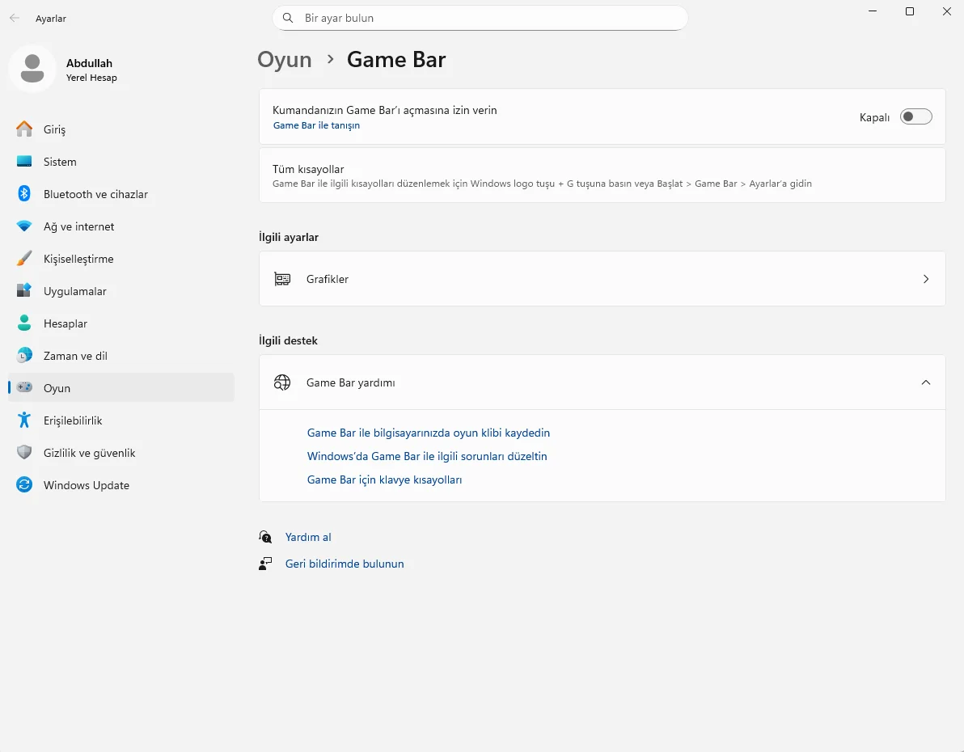Open Windows Update page
This screenshot has width=964, height=752.
click(x=121, y=485)
